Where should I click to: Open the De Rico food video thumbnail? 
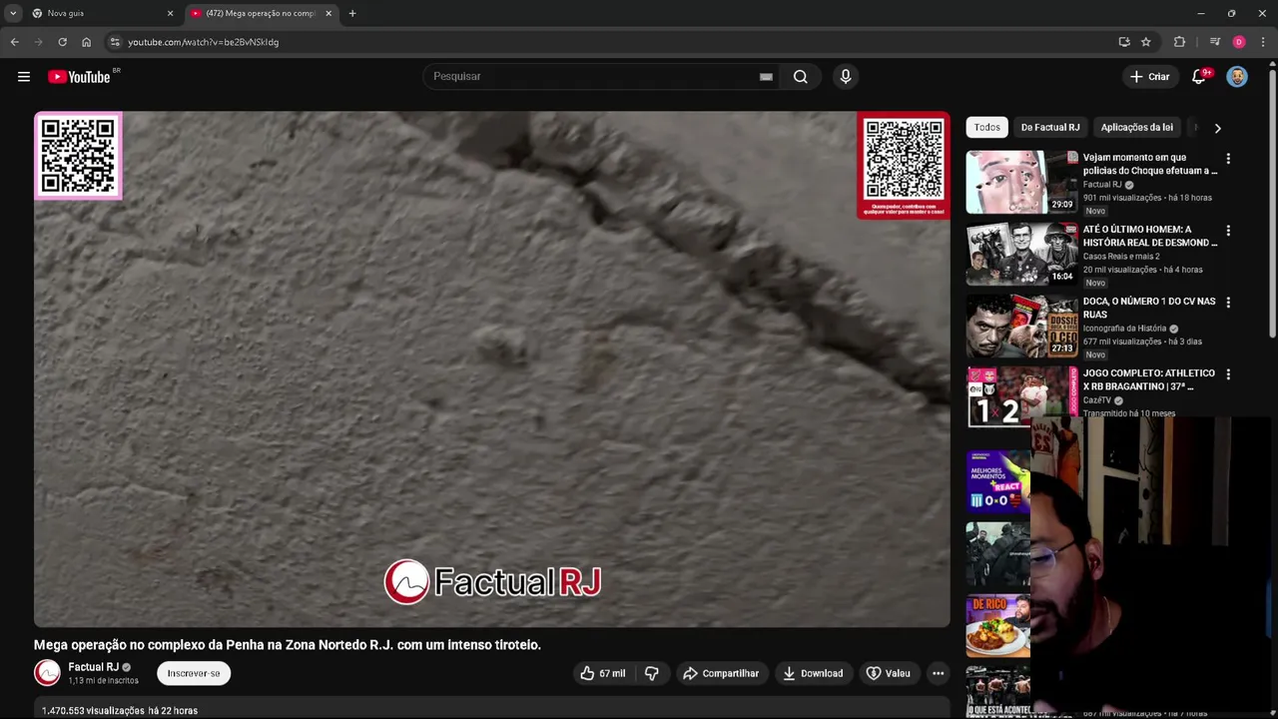tap(997, 626)
